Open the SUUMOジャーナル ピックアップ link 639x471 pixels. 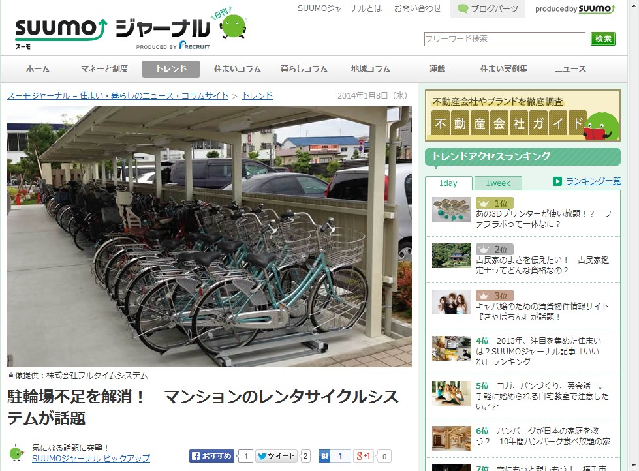91,458
